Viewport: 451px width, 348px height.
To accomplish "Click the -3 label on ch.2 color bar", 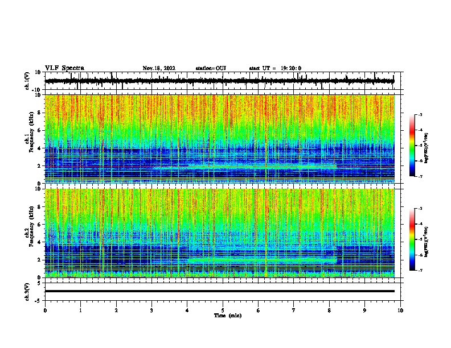I will [x=420, y=209].
